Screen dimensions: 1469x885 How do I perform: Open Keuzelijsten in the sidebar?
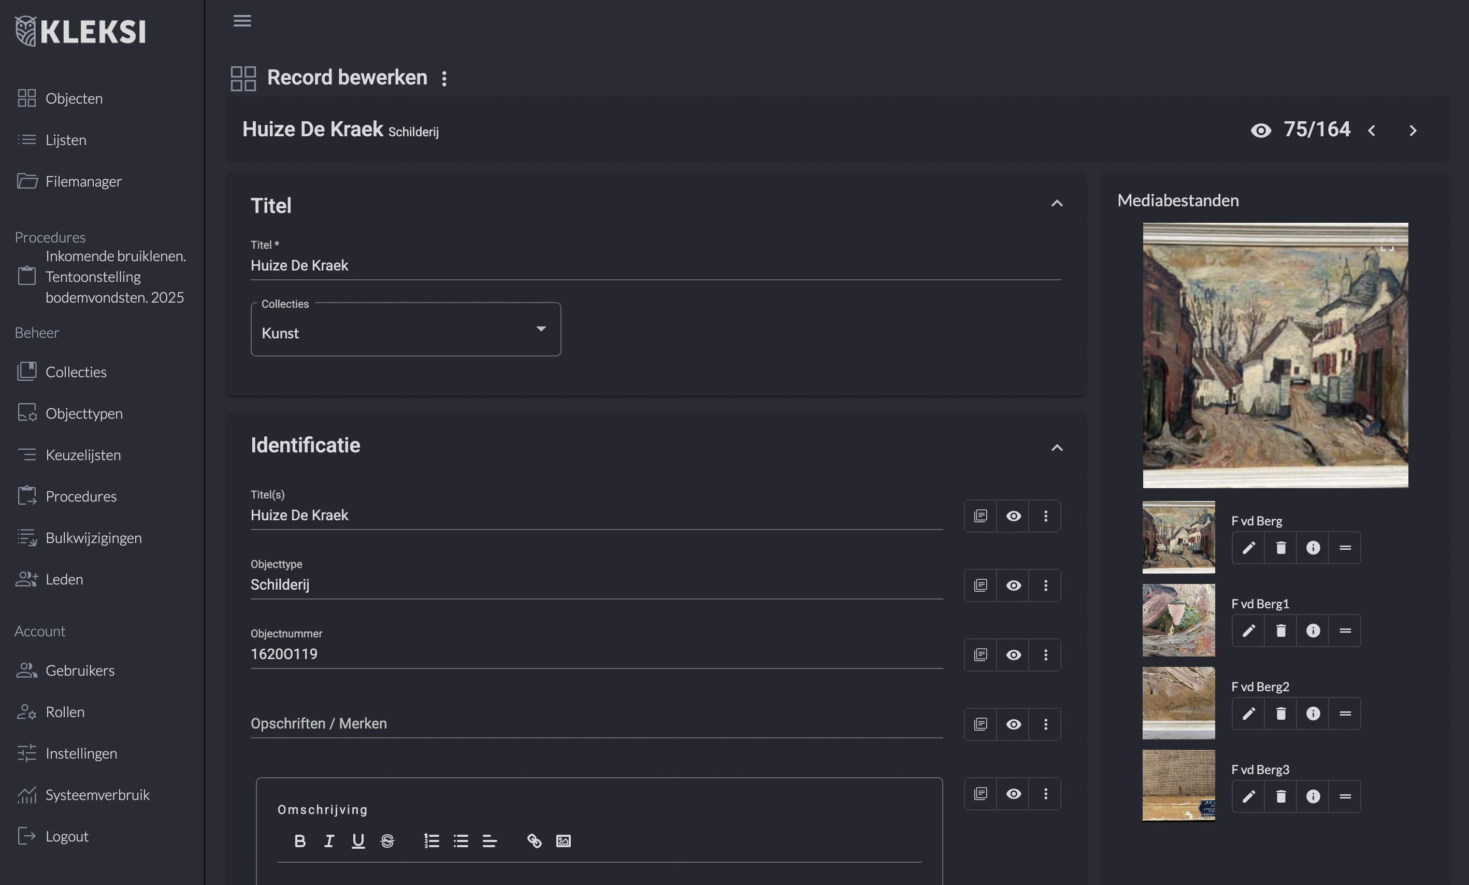[83, 455]
